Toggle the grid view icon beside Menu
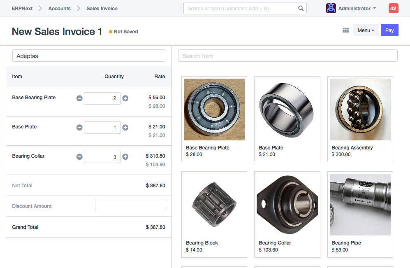410x268 pixels. [x=346, y=30]
